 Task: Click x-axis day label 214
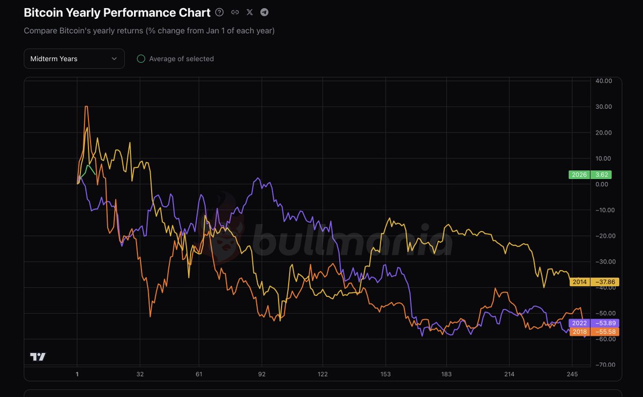pos(509,374)
